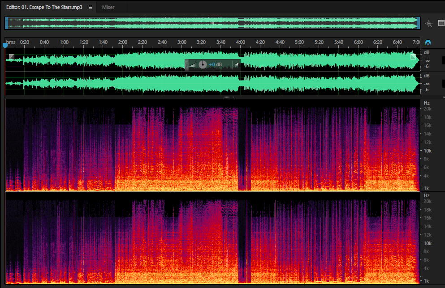Viewport: 445px width, 288px height.
Task: Grab the HUD dotted move grip
Action: [x=186, y=65]
